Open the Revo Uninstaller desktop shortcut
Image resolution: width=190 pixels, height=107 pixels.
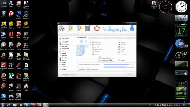coord(11,46)
